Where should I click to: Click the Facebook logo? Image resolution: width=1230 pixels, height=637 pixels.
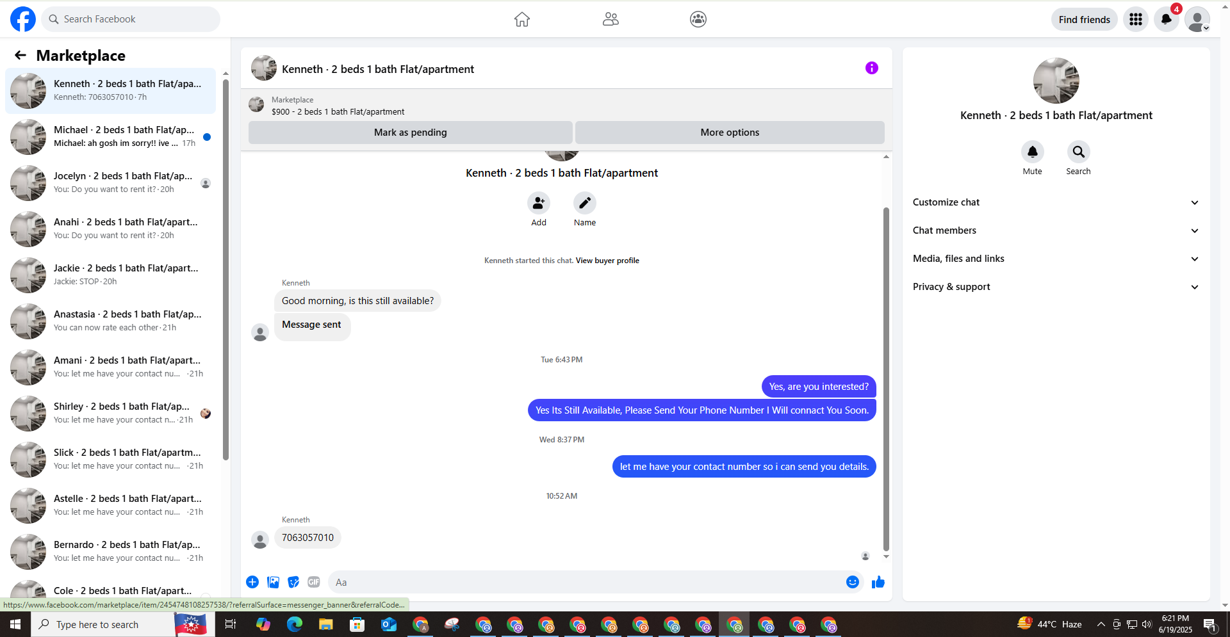click(x=23, y=19)
